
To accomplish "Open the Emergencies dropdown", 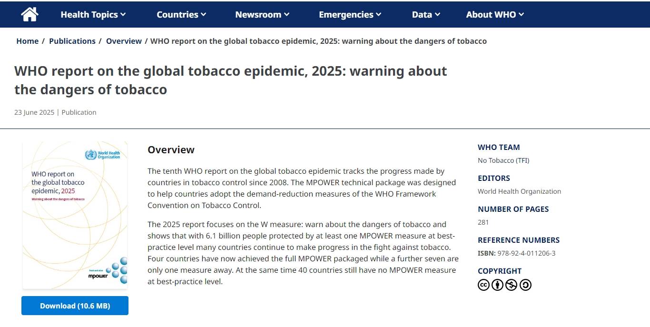I will 350,14.
